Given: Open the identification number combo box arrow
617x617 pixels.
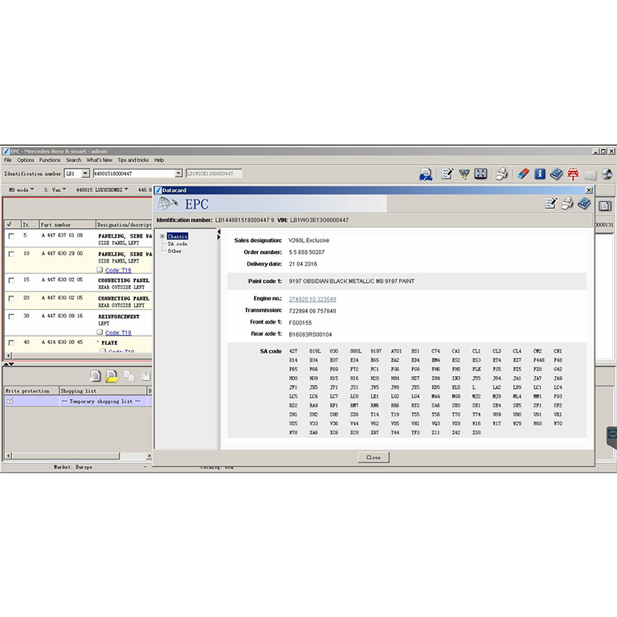Looking at the screenshot, I should pyautogui.click(x=178, y=174).
